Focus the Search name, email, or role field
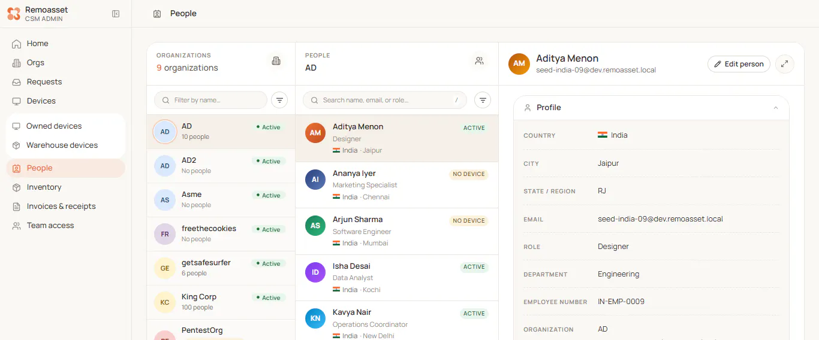This screenshot has height=340, width=819. click(385, 100)
